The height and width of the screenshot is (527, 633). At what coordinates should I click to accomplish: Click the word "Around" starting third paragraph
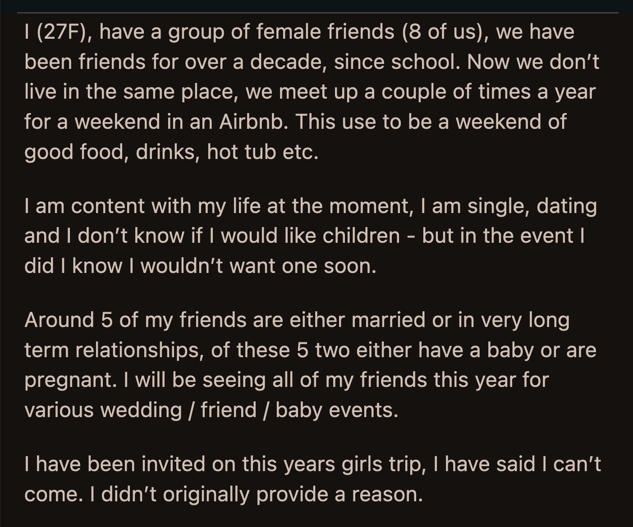click(x=59, y=320)
